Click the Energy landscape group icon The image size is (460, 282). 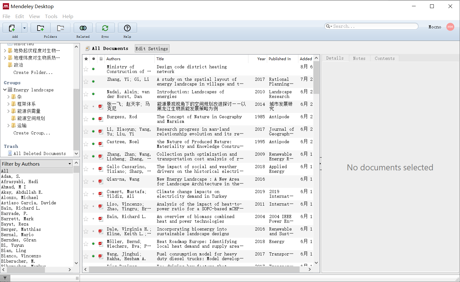[x=10, y=90]
